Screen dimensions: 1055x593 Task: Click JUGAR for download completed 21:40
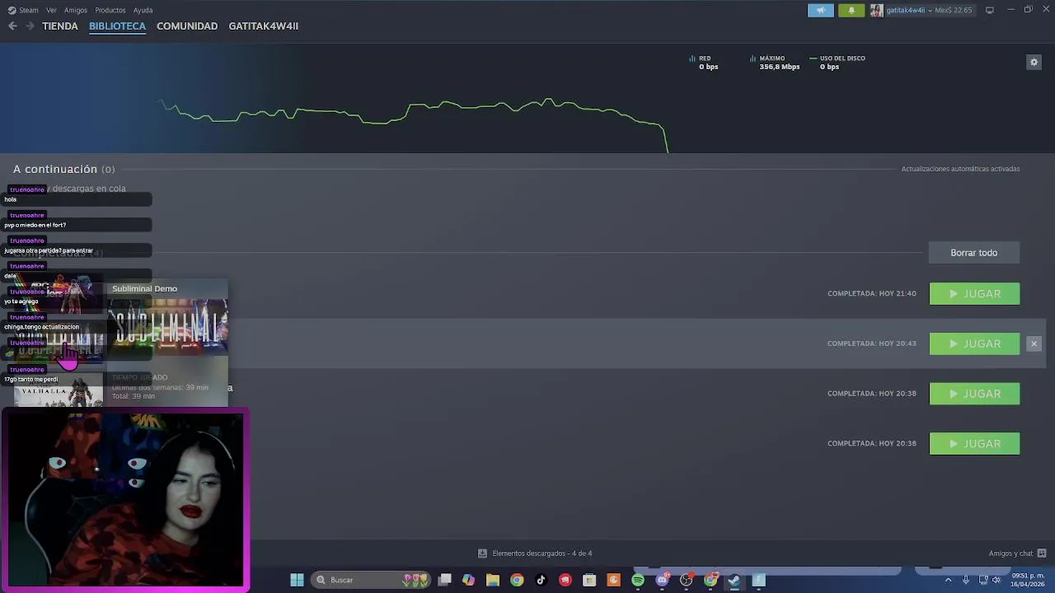point(974,294)
